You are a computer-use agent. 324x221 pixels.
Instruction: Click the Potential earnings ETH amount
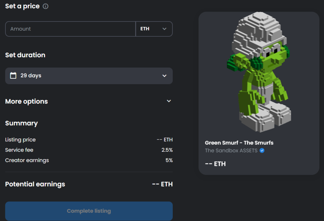pos(162,184)
